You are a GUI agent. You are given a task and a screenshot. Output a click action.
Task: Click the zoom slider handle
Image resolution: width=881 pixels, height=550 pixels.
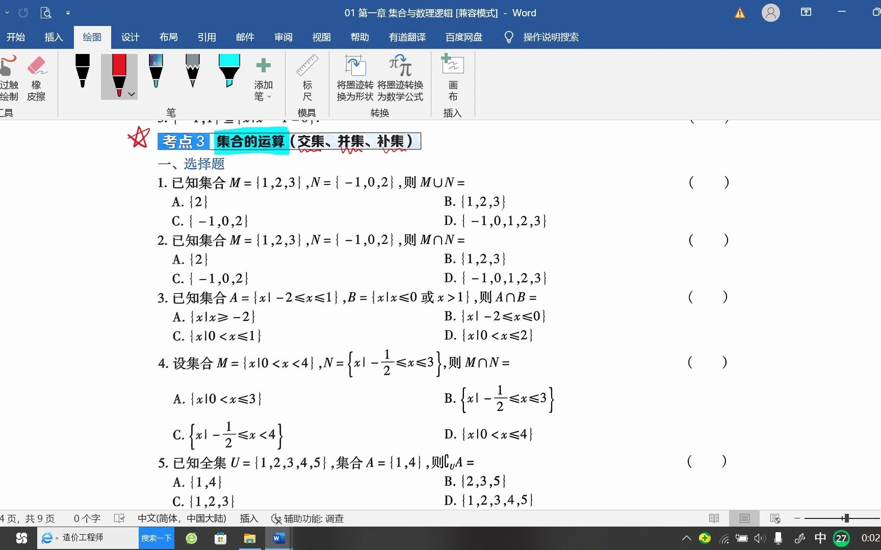(846, 518)
